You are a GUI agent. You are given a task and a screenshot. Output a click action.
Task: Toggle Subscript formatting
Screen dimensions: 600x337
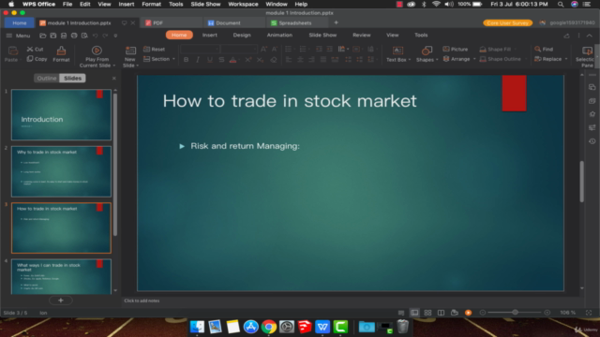tap(261, 60)
